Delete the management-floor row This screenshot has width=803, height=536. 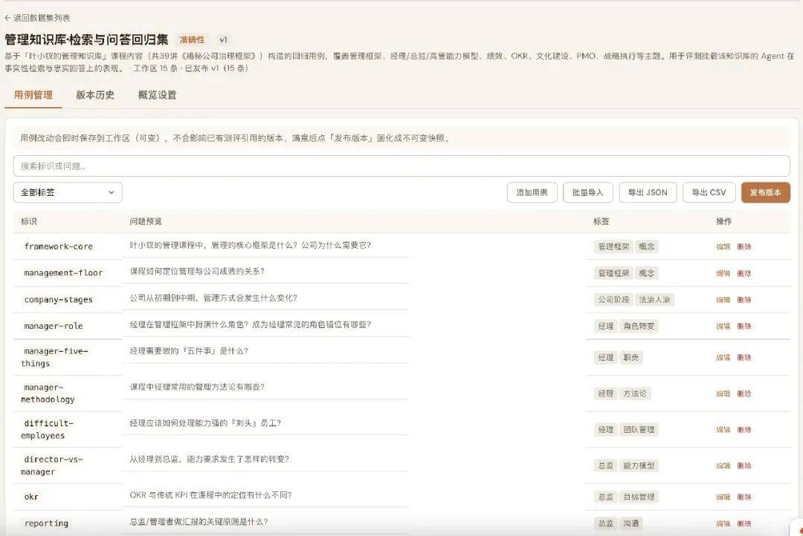pyautogui.click(x=744, y=273)
